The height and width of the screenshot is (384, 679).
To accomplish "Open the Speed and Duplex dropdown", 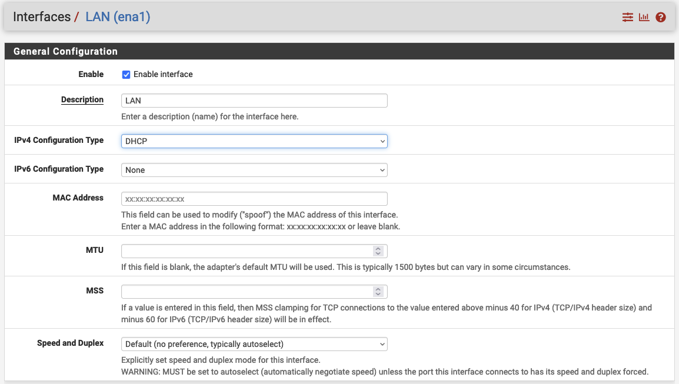I will [x=254, y=344].
